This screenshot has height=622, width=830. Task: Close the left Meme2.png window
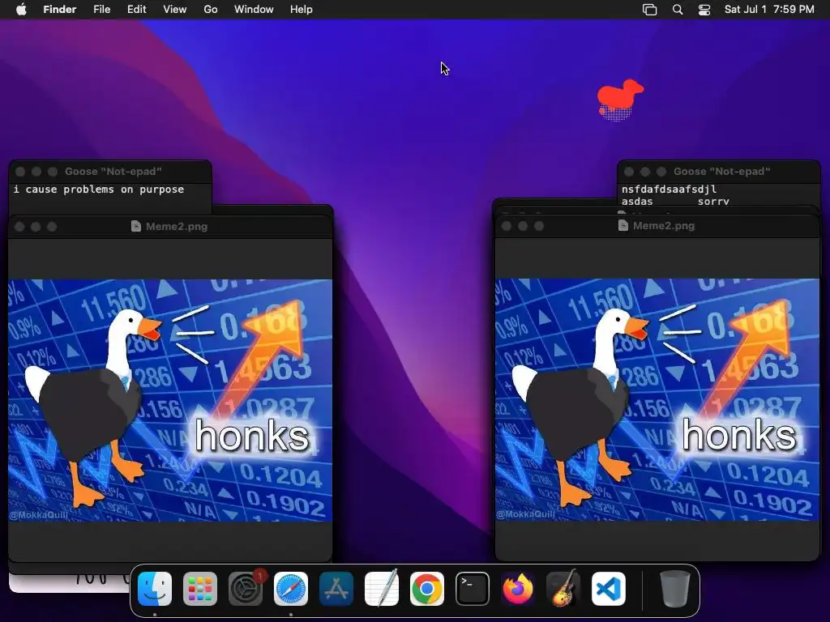19,227
